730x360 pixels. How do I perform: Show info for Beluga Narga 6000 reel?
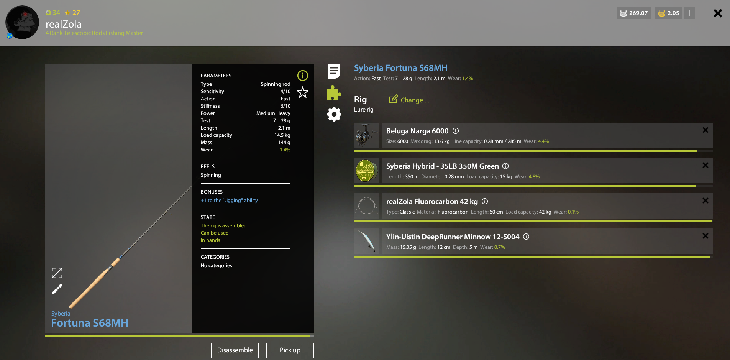click(456, 131)
